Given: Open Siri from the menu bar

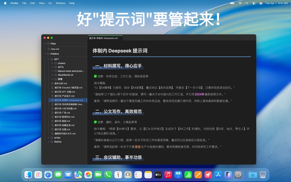Looking at the screenshot, I should (261, 3).
